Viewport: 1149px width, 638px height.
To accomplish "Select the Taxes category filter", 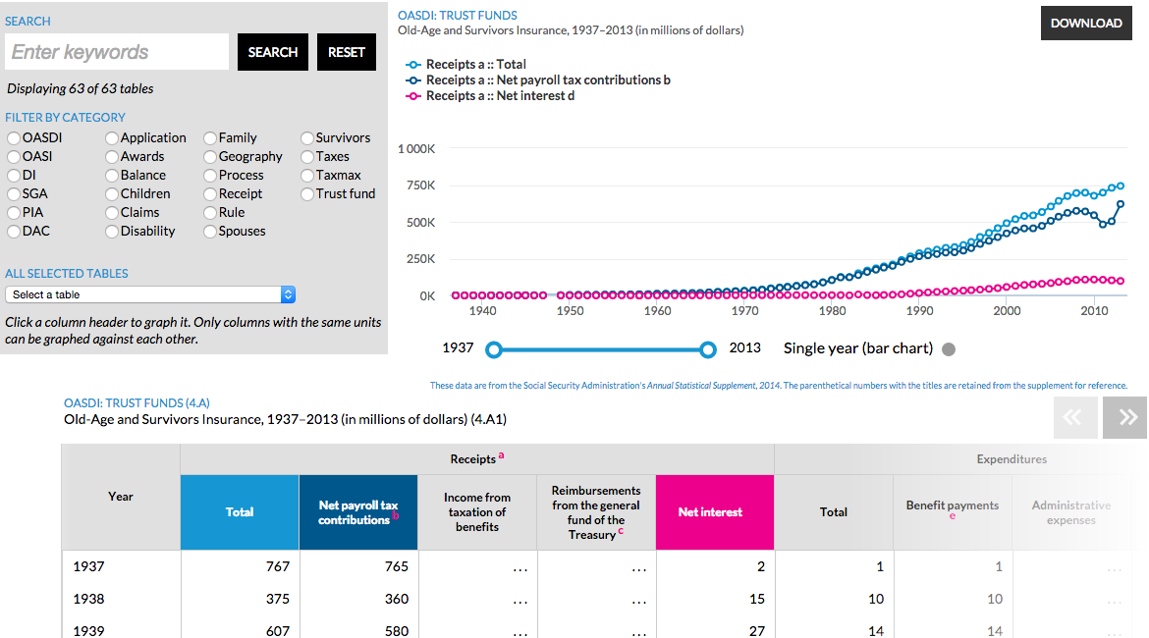I will point(306,156).
